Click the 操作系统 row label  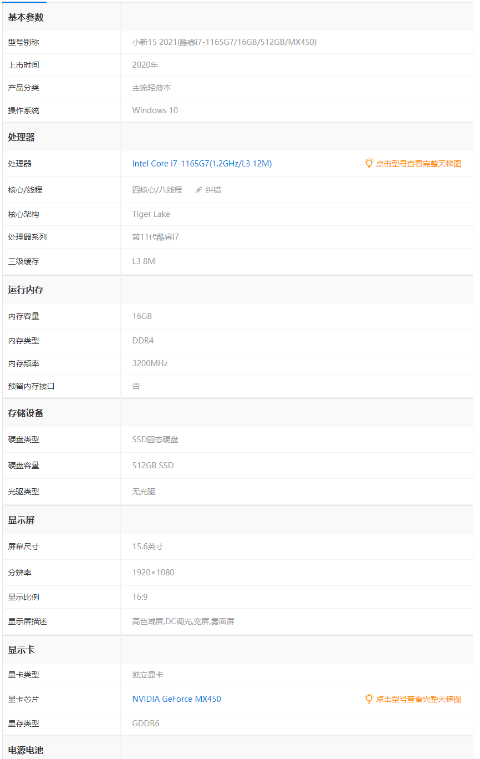click(x=23, y=110)
